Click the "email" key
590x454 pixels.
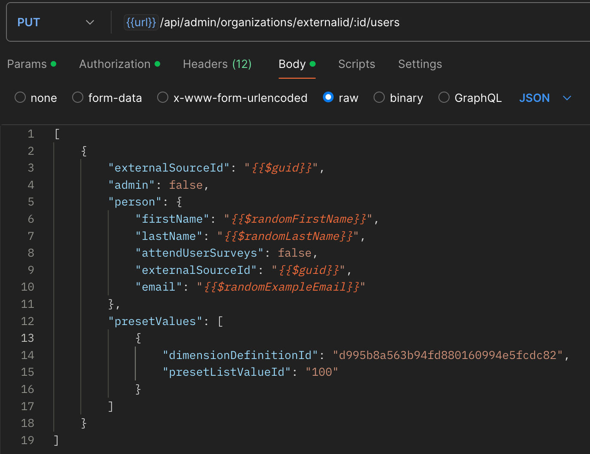pyautogui.click(x=158, y=287)
